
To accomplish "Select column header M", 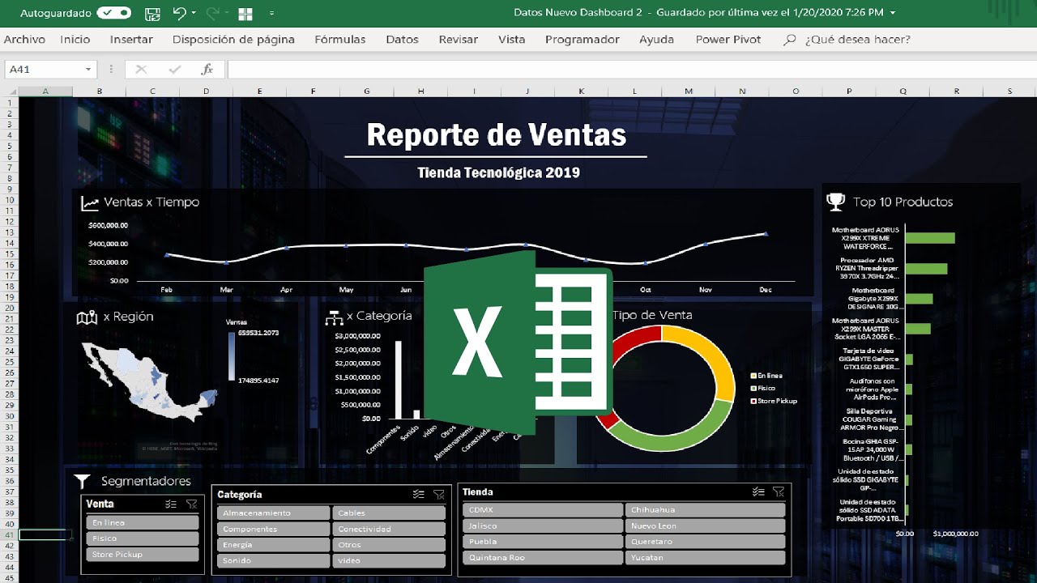I will (x=689, y=91).
